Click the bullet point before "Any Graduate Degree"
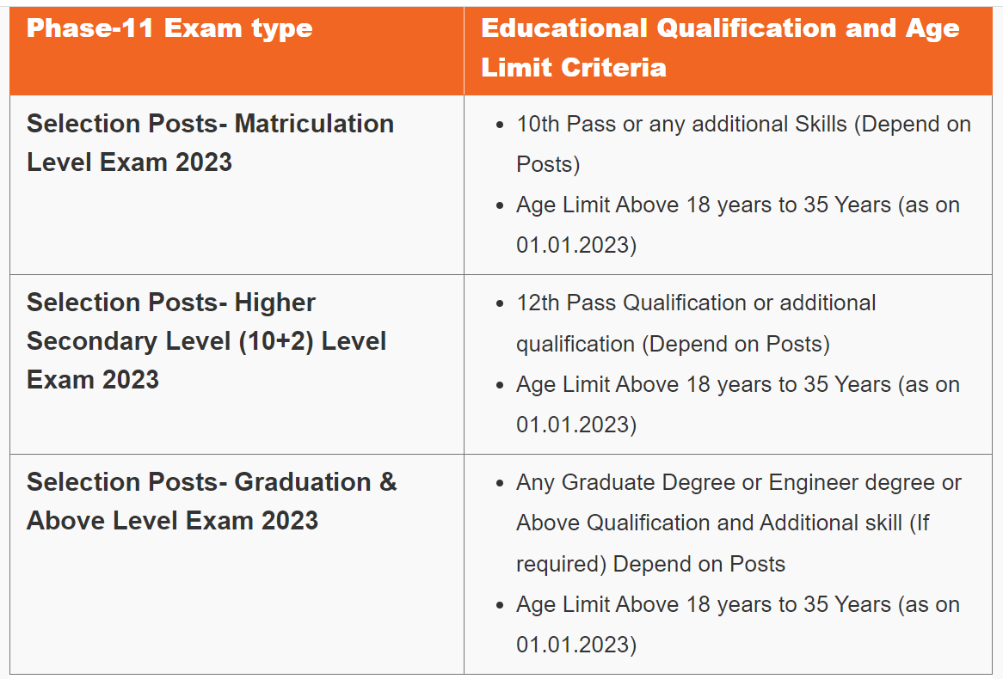Image resolution: width=1003 pixels, height=679 pixels. point(501,485)
